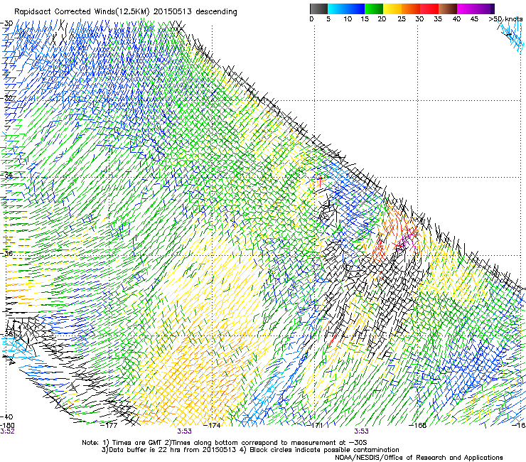Pick the brown 35-40 knots legend swatch

coord(448,9)
